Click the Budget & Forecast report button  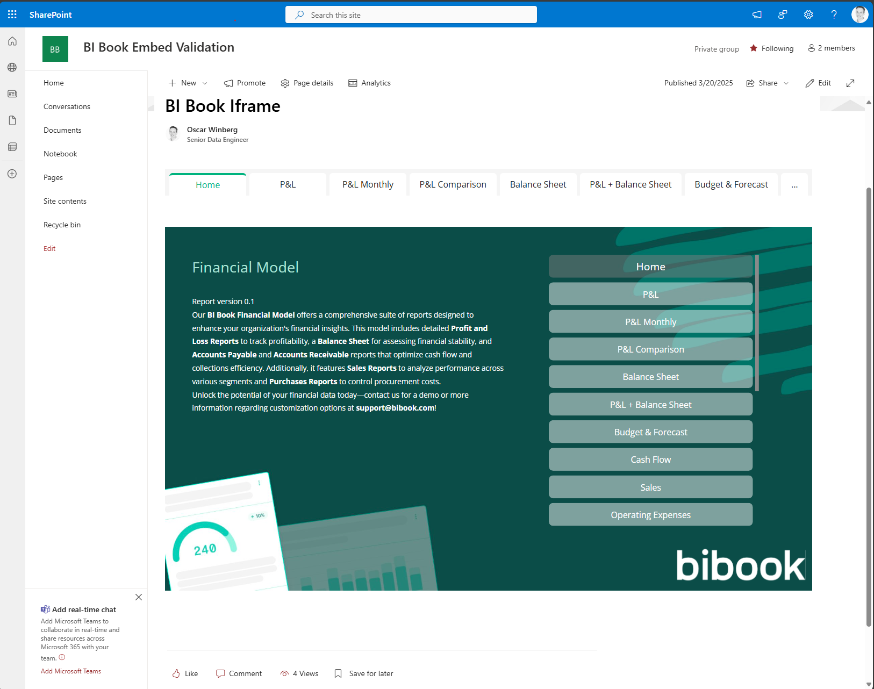pyautogui.click(x=650, y=432)
